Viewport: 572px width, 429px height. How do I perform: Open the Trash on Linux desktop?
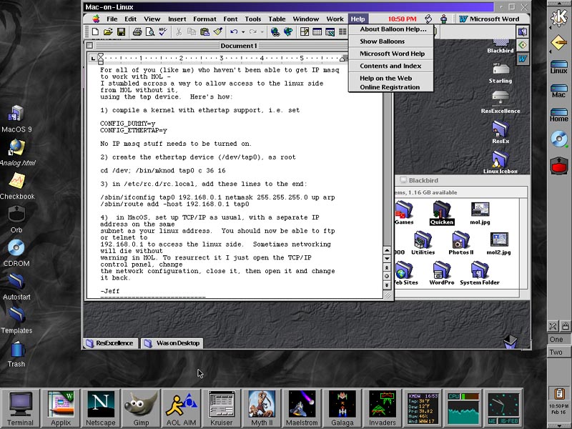click(x=16, y=354)
